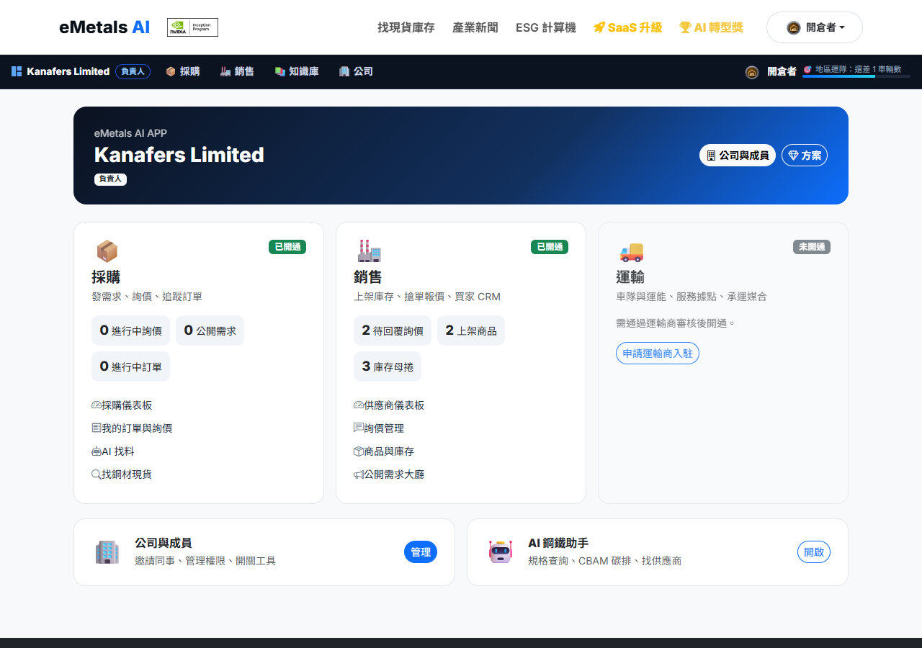
Task: Open the 我的訂單與詢價 link
Action: 132,428
